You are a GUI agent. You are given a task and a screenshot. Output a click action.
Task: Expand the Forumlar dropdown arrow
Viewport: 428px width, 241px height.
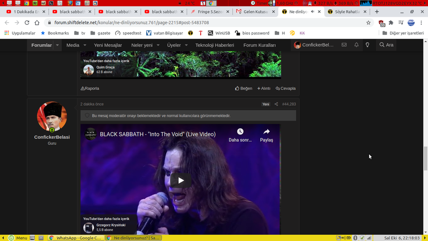pos(58,45)
